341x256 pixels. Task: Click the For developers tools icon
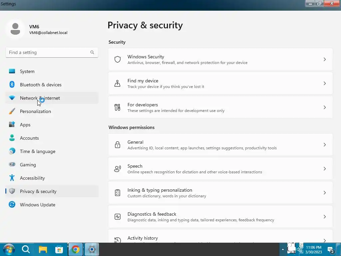pos(118,107)
